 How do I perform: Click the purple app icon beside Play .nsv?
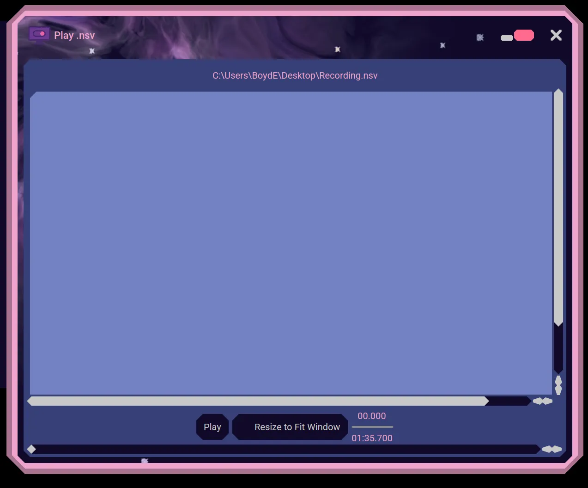(39, 34)
